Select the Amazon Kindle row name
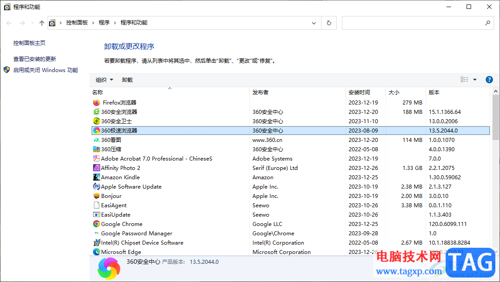The image size is (500, 282). (120, 177)
